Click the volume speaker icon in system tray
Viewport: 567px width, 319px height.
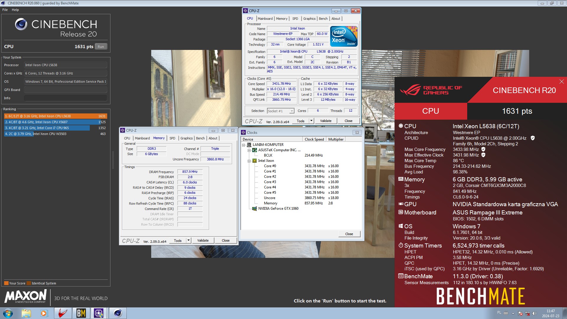tap(534, 313)
